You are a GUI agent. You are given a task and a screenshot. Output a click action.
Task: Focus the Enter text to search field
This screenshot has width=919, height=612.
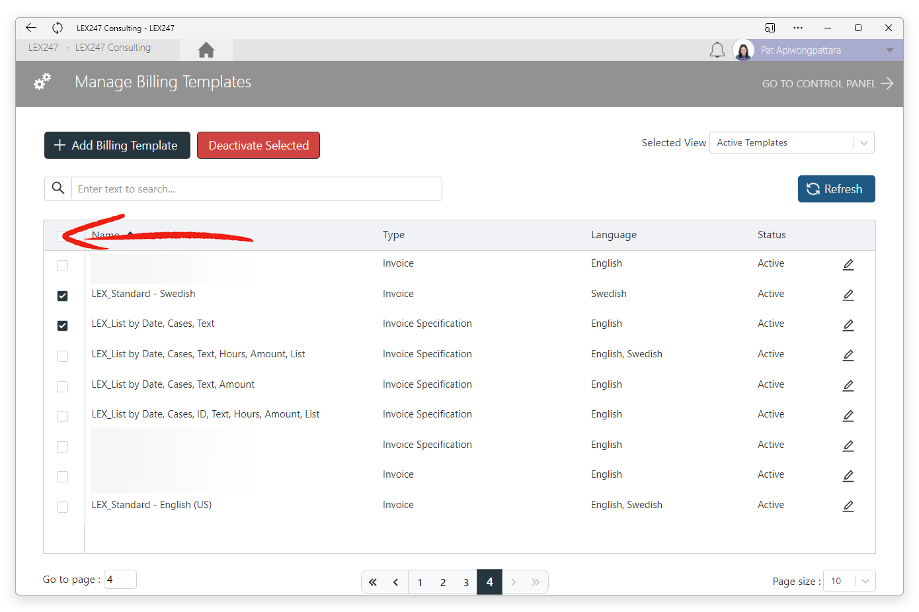pos(257,189)
